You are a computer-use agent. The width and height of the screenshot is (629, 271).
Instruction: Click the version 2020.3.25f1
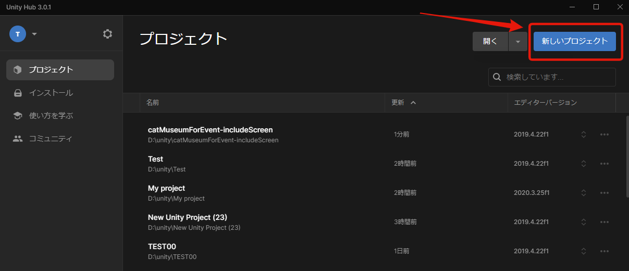[x=532, y=193]
